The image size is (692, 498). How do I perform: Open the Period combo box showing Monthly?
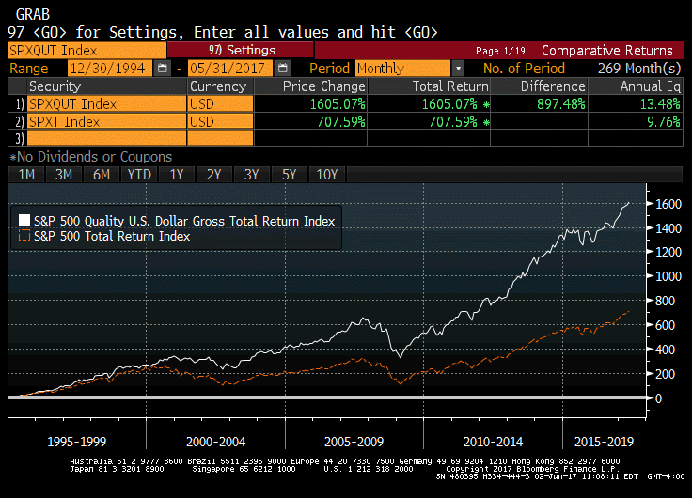point(402,69)
